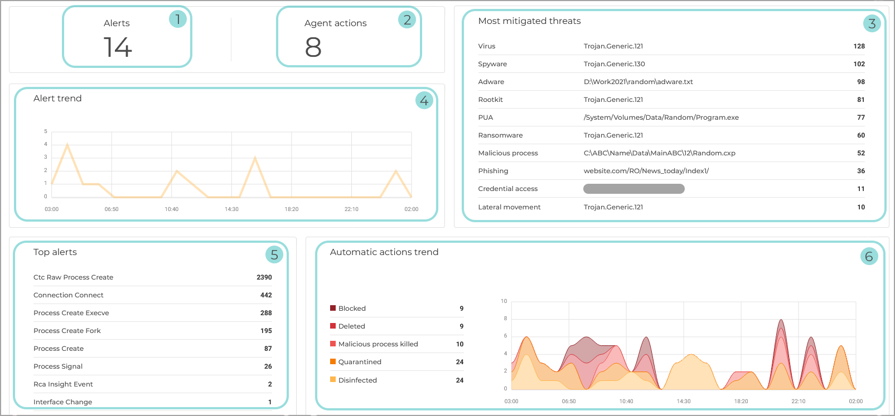This screenshot has height=416, width=895.
Task: Open the Alerts count of 14
Action: (118, 47)
